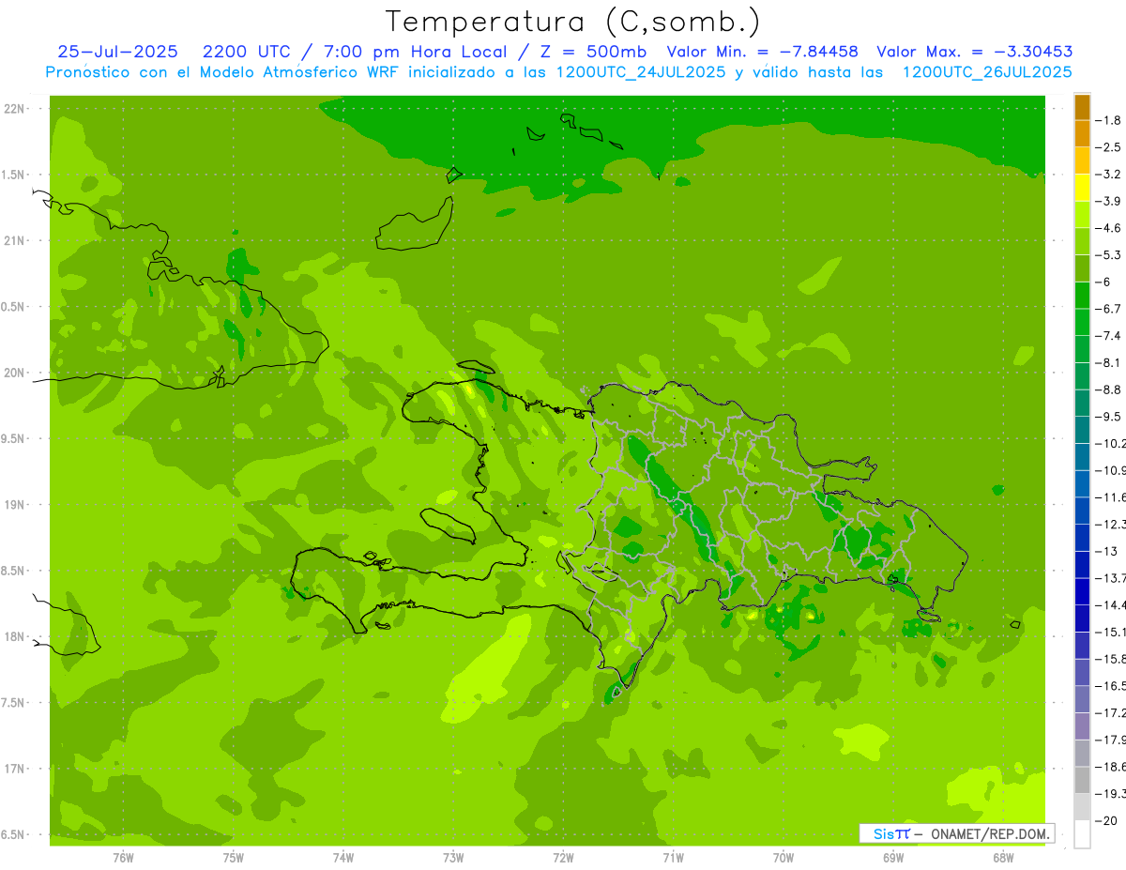Image resolution: width=1126 pixels, height=870 pixels.
Task: Click the title 'Temperatura (C,somb.)'
Action: (x=573, y=22)
